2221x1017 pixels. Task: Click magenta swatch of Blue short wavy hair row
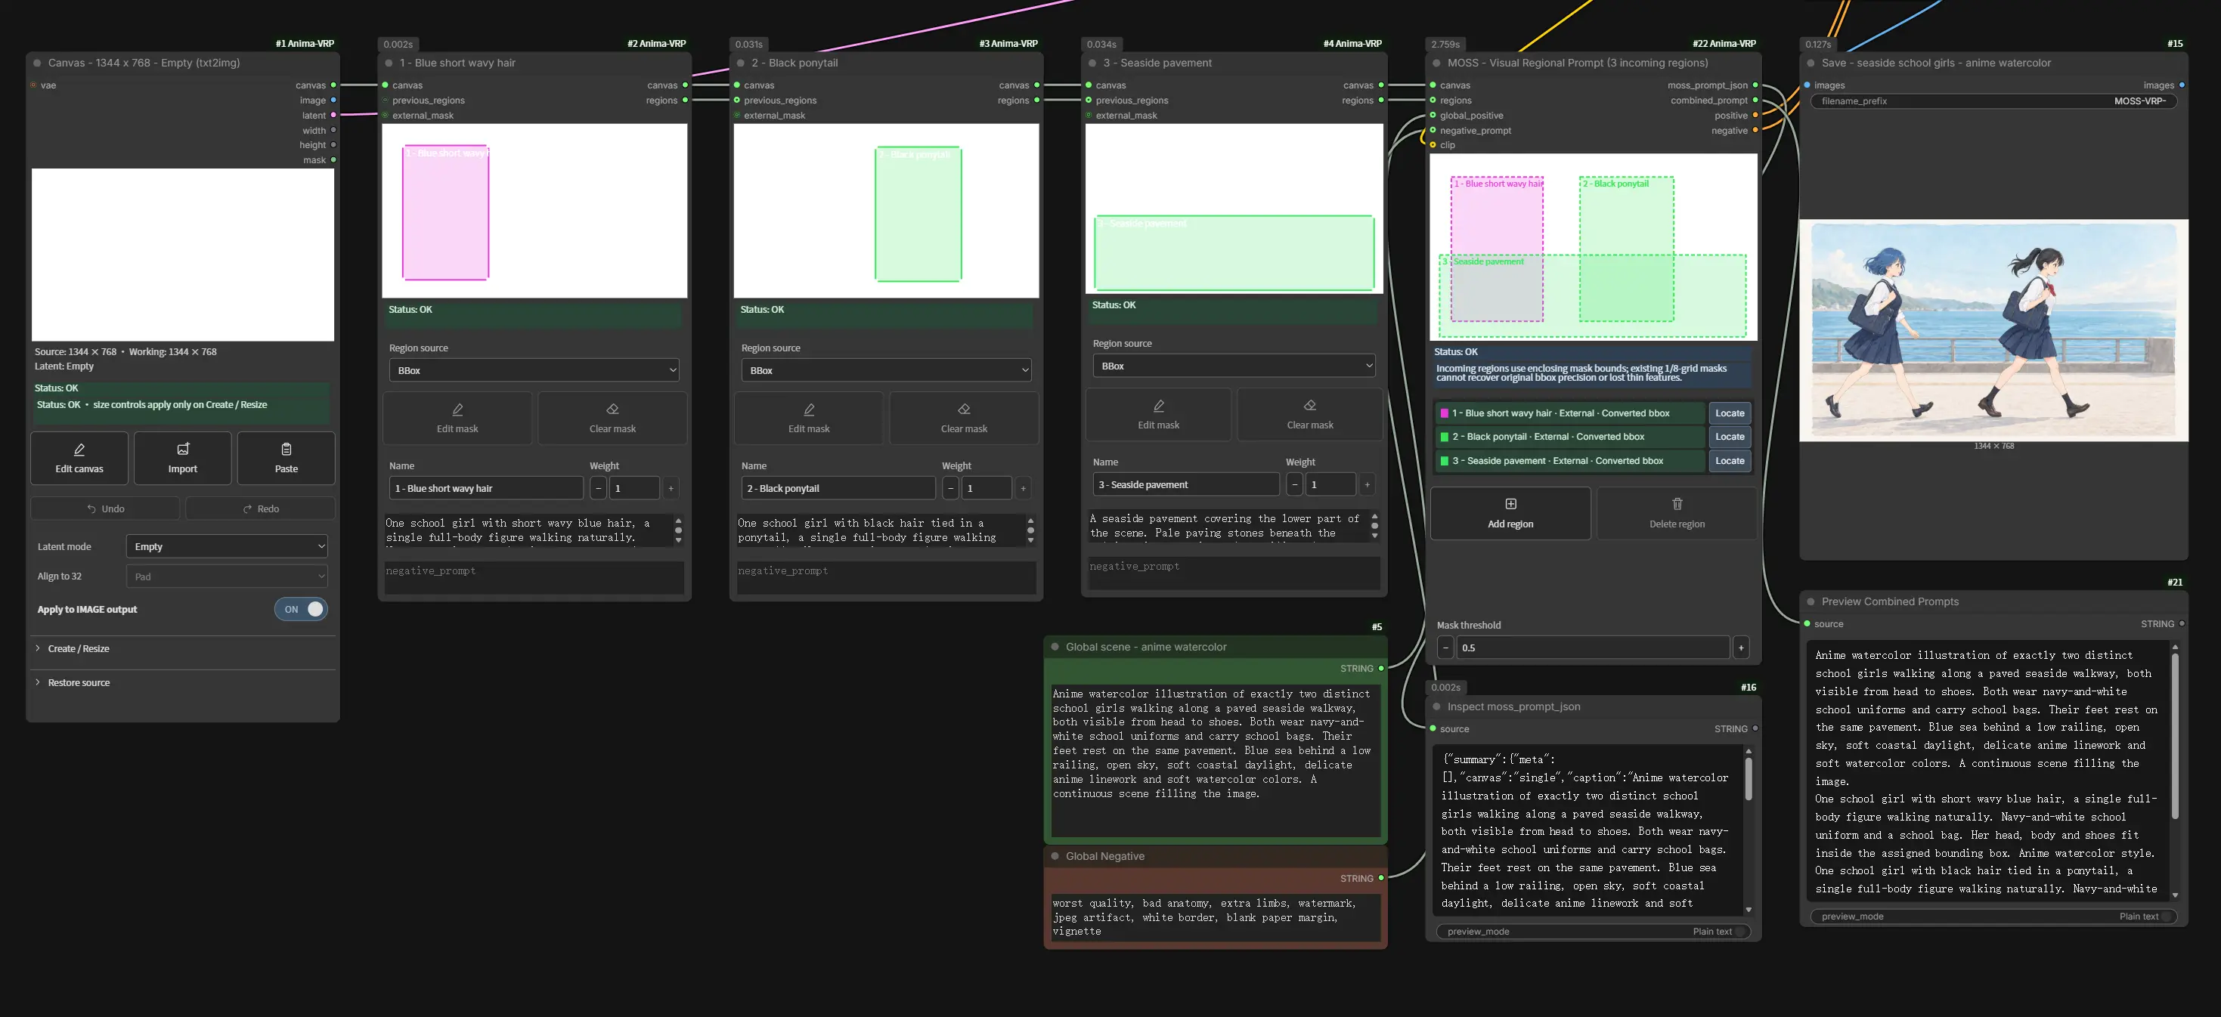1444,414
